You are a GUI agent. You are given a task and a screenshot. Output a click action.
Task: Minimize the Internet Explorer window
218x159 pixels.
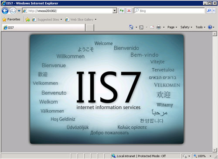205,3
